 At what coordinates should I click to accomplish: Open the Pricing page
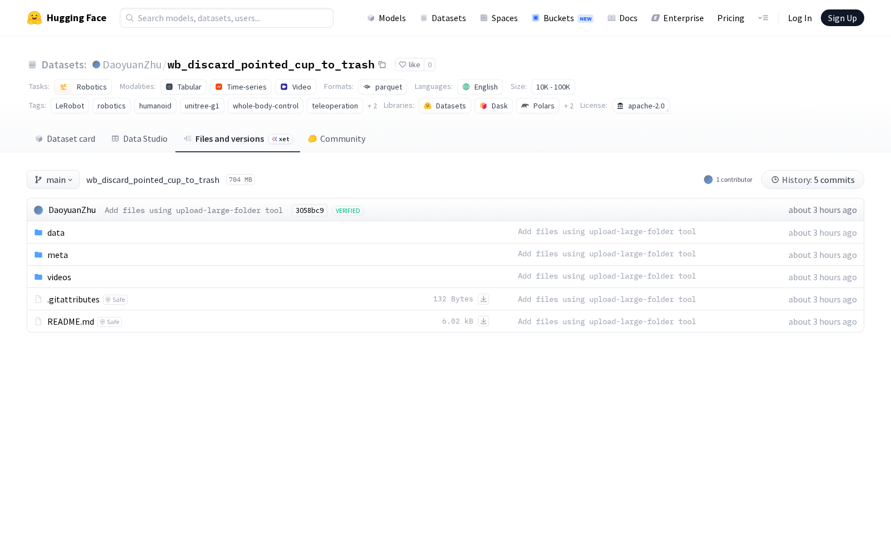pos(731,18)
